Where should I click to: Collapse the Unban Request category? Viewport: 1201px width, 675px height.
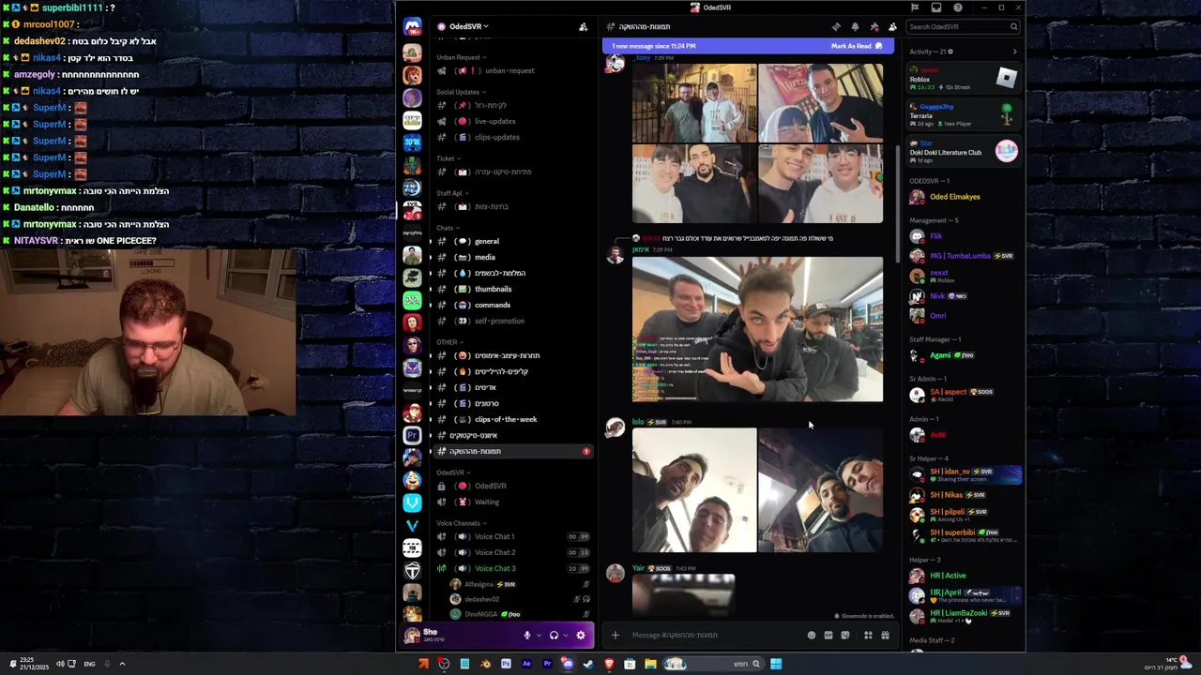pos(460,57)
